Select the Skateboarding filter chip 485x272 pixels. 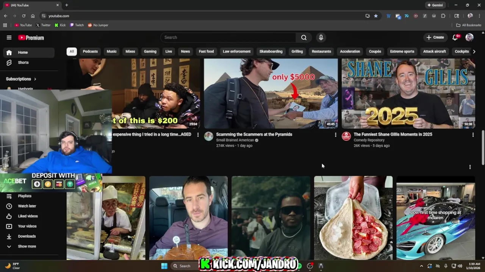click(271, 51)
